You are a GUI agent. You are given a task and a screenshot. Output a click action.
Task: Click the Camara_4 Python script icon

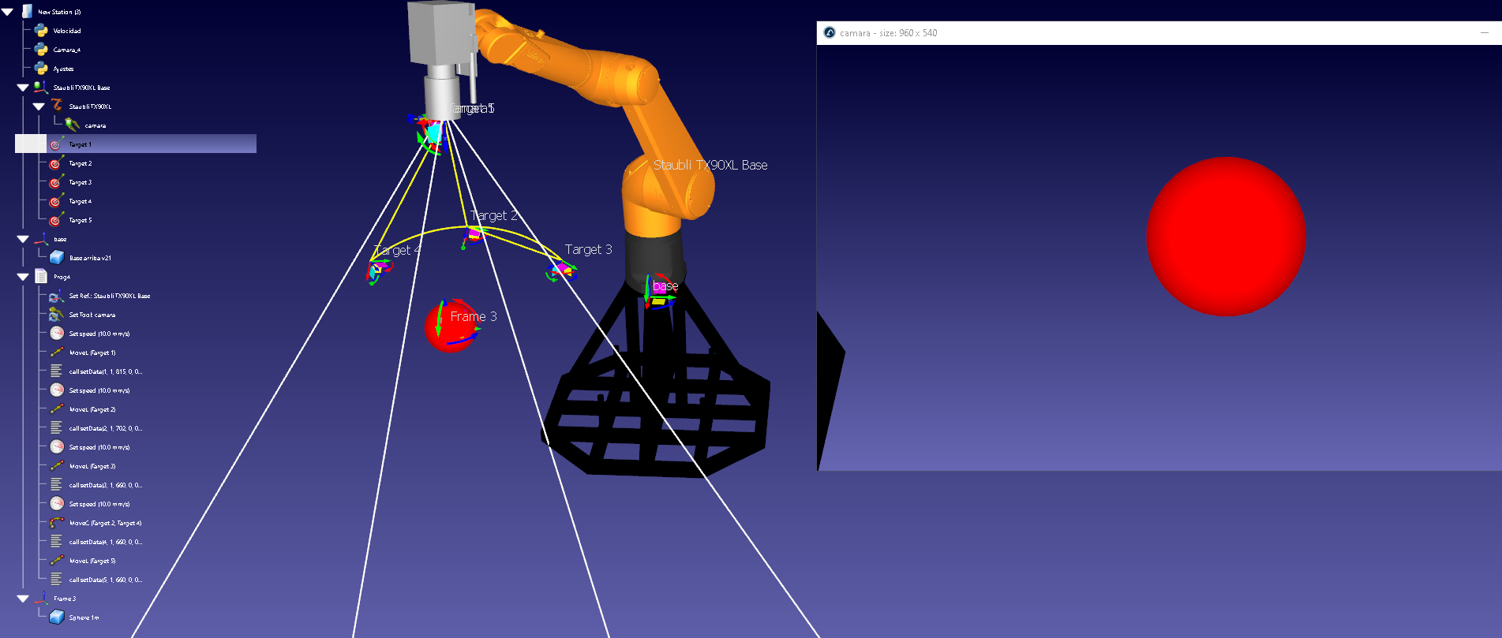(41, 50)
